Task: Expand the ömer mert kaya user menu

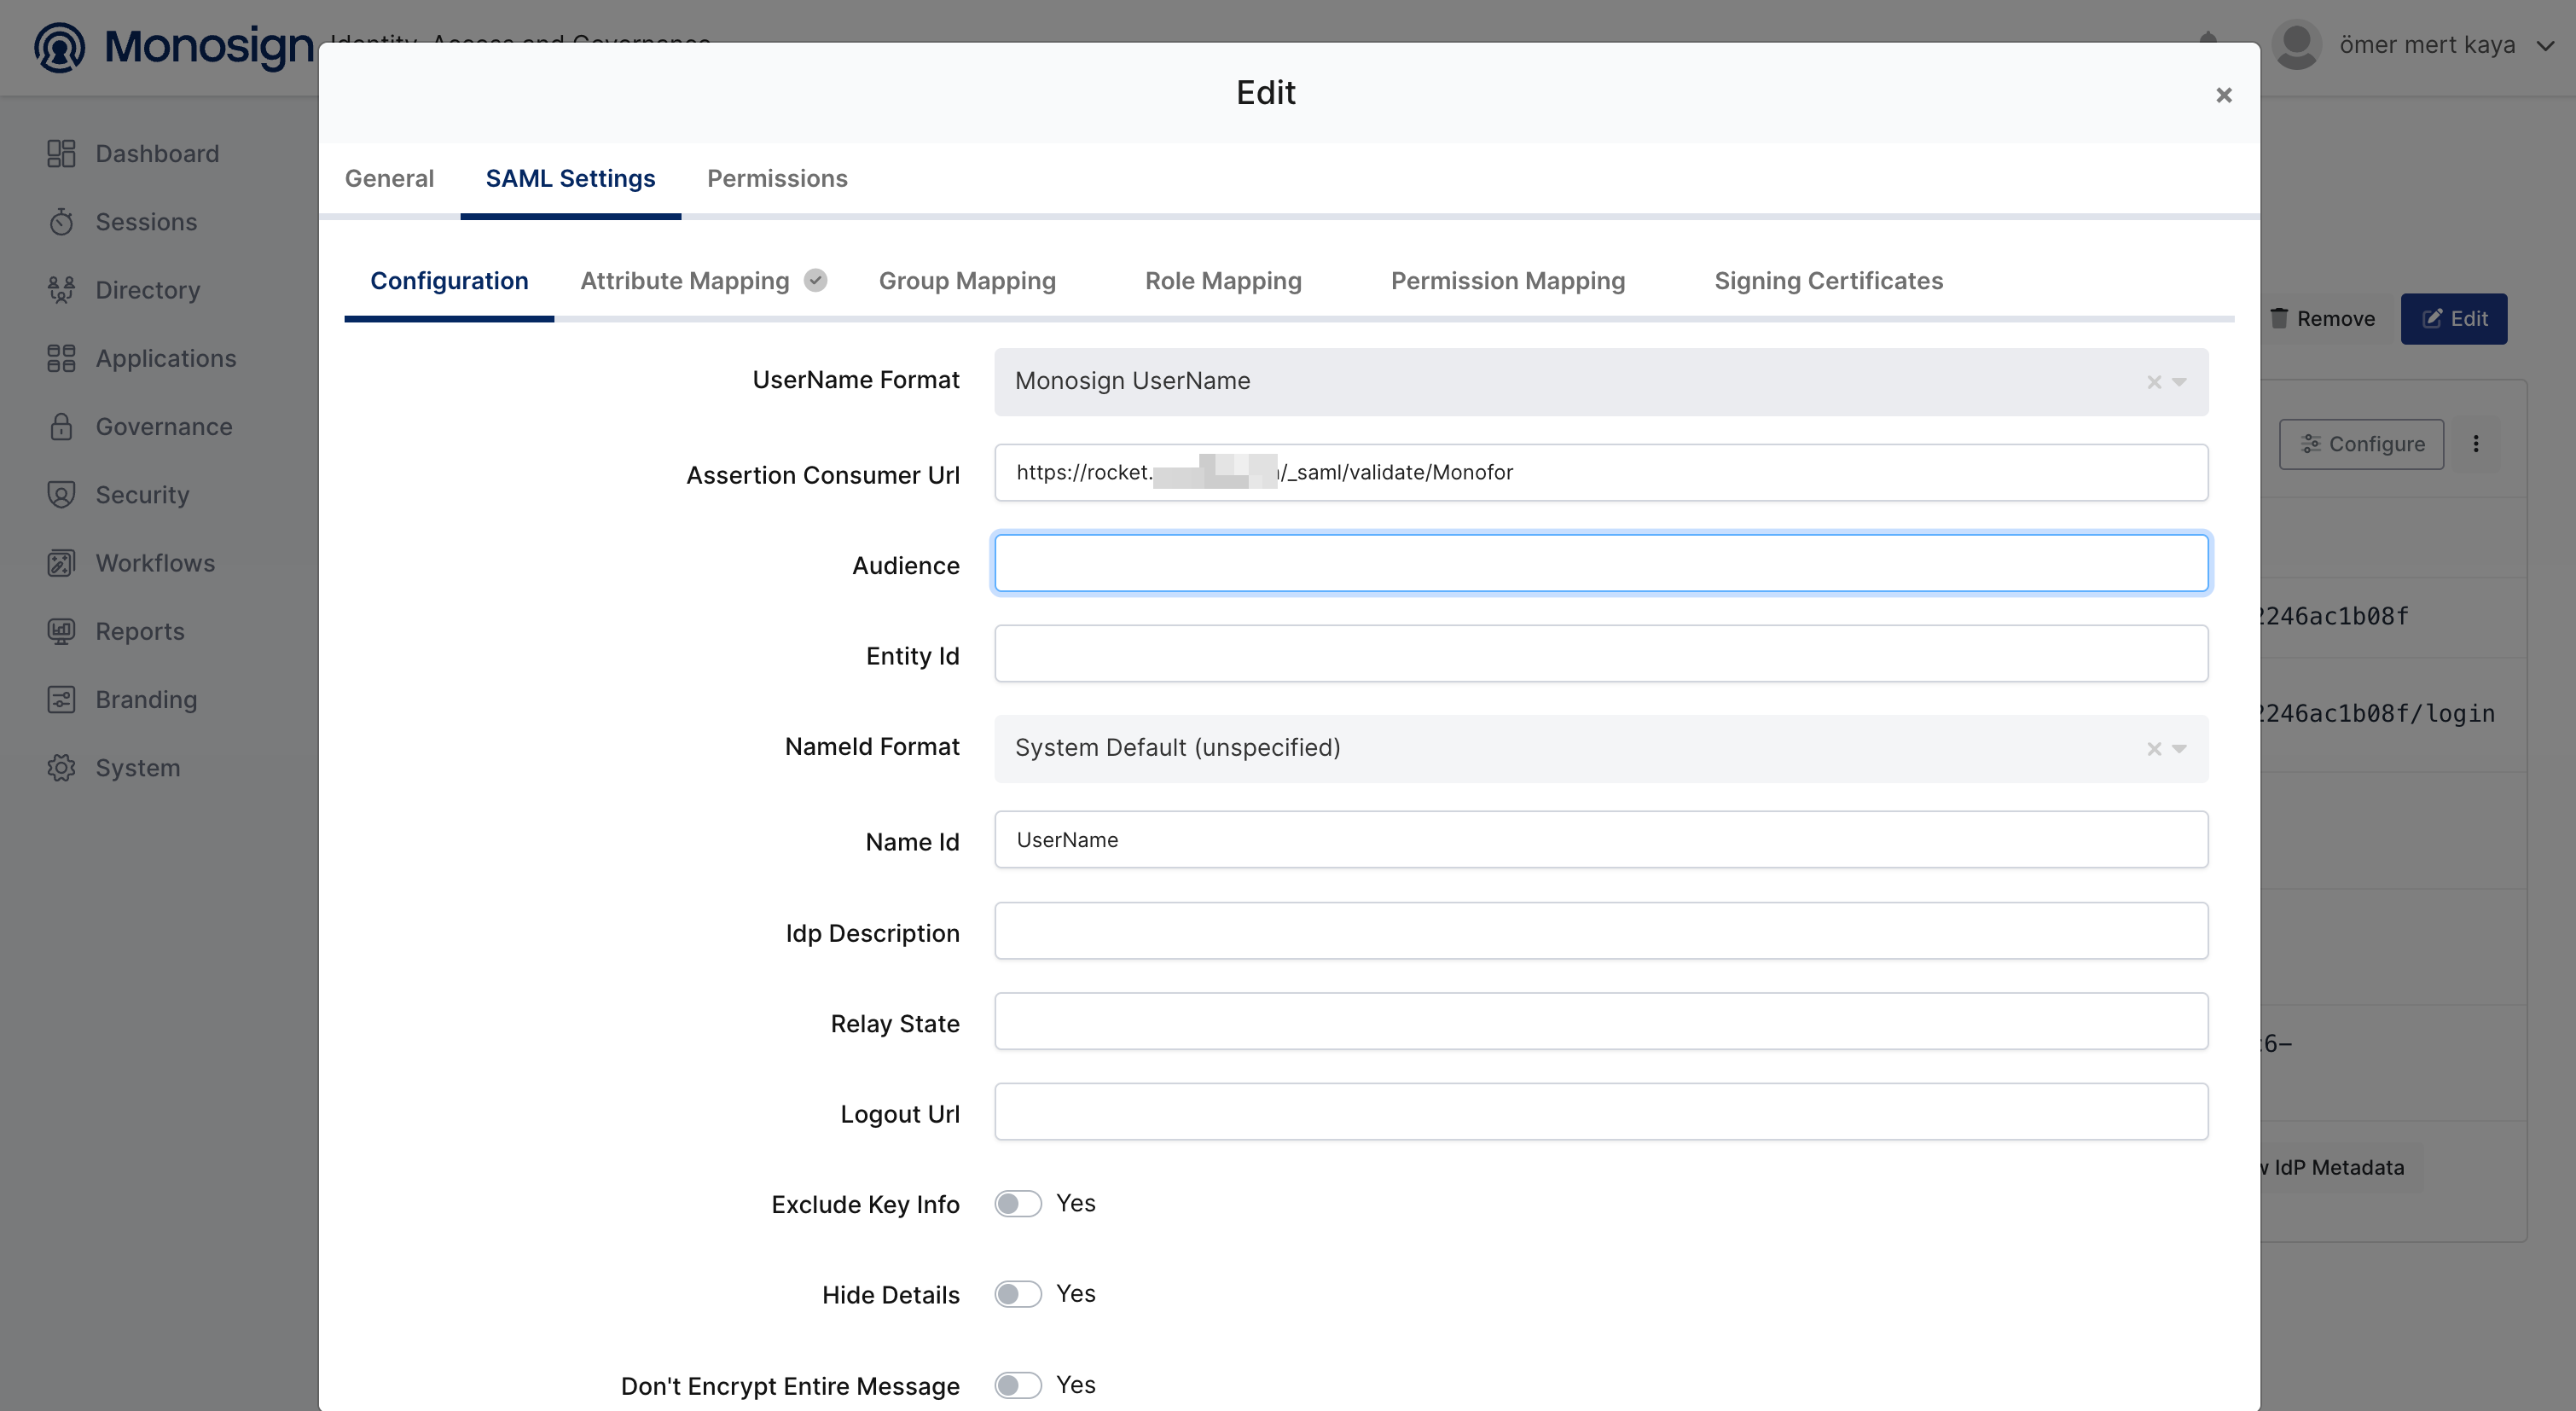Action: tap(2545, 45)
